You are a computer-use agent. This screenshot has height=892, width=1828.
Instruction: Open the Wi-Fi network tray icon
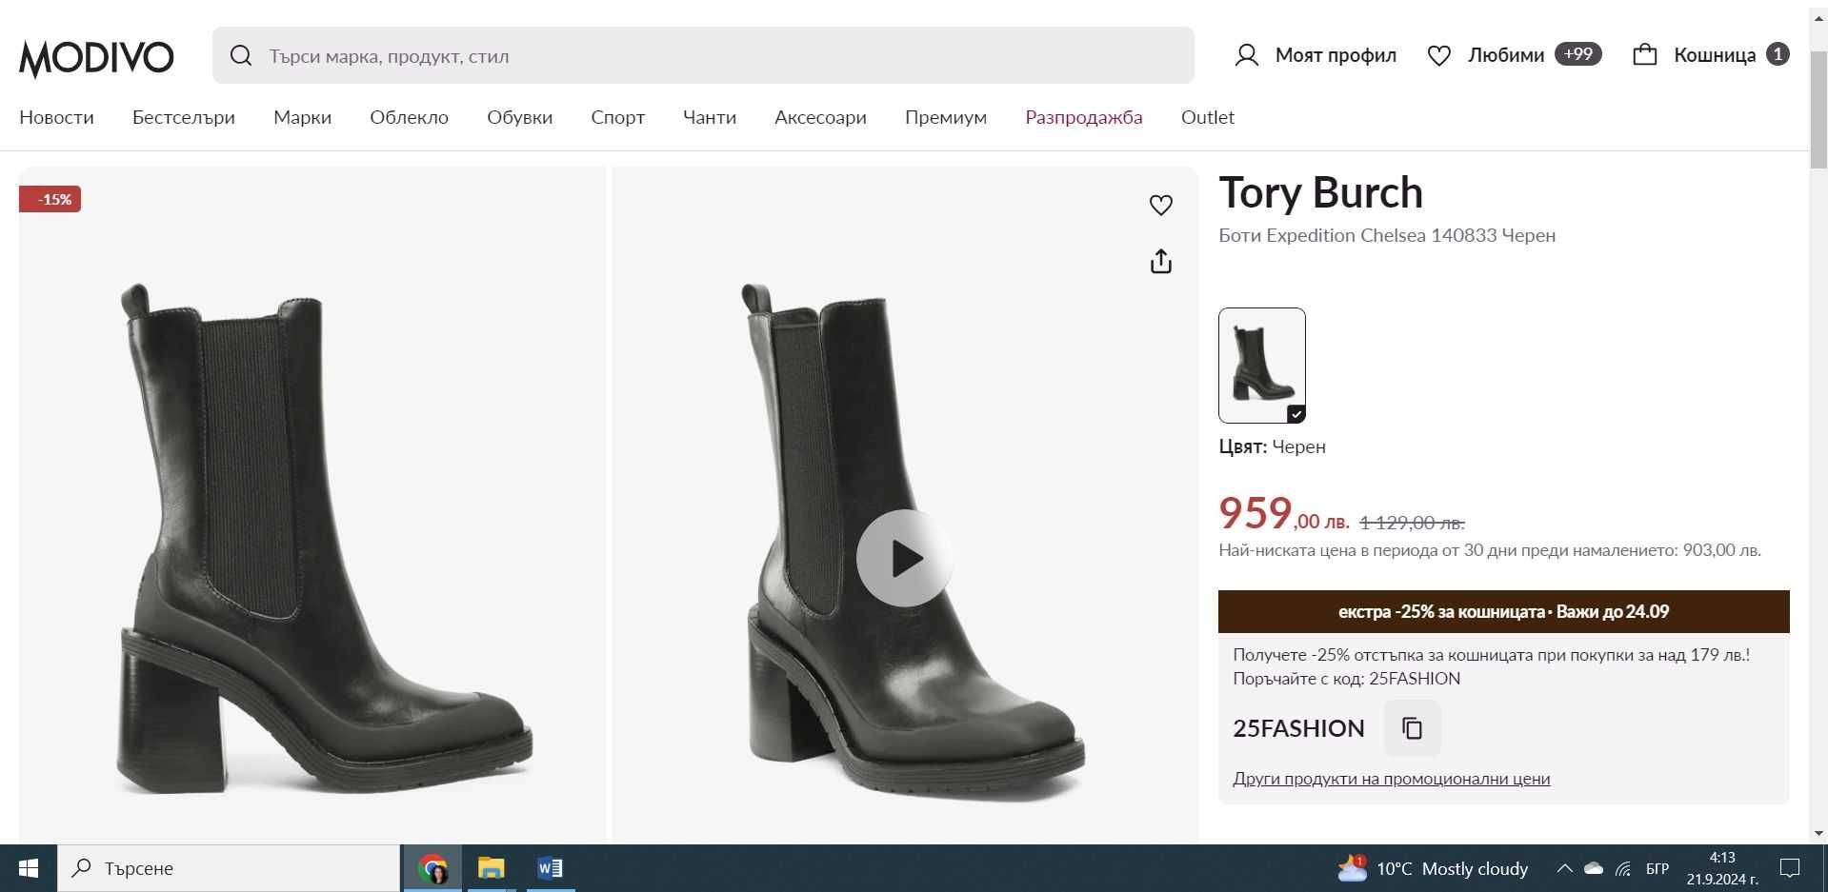1623,868
